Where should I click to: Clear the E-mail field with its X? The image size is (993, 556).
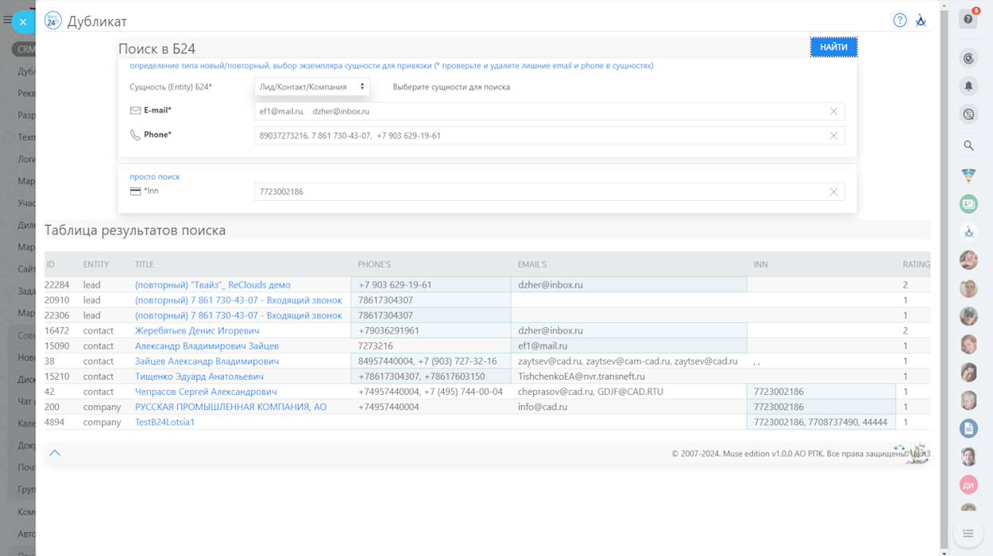pos(833,111)
